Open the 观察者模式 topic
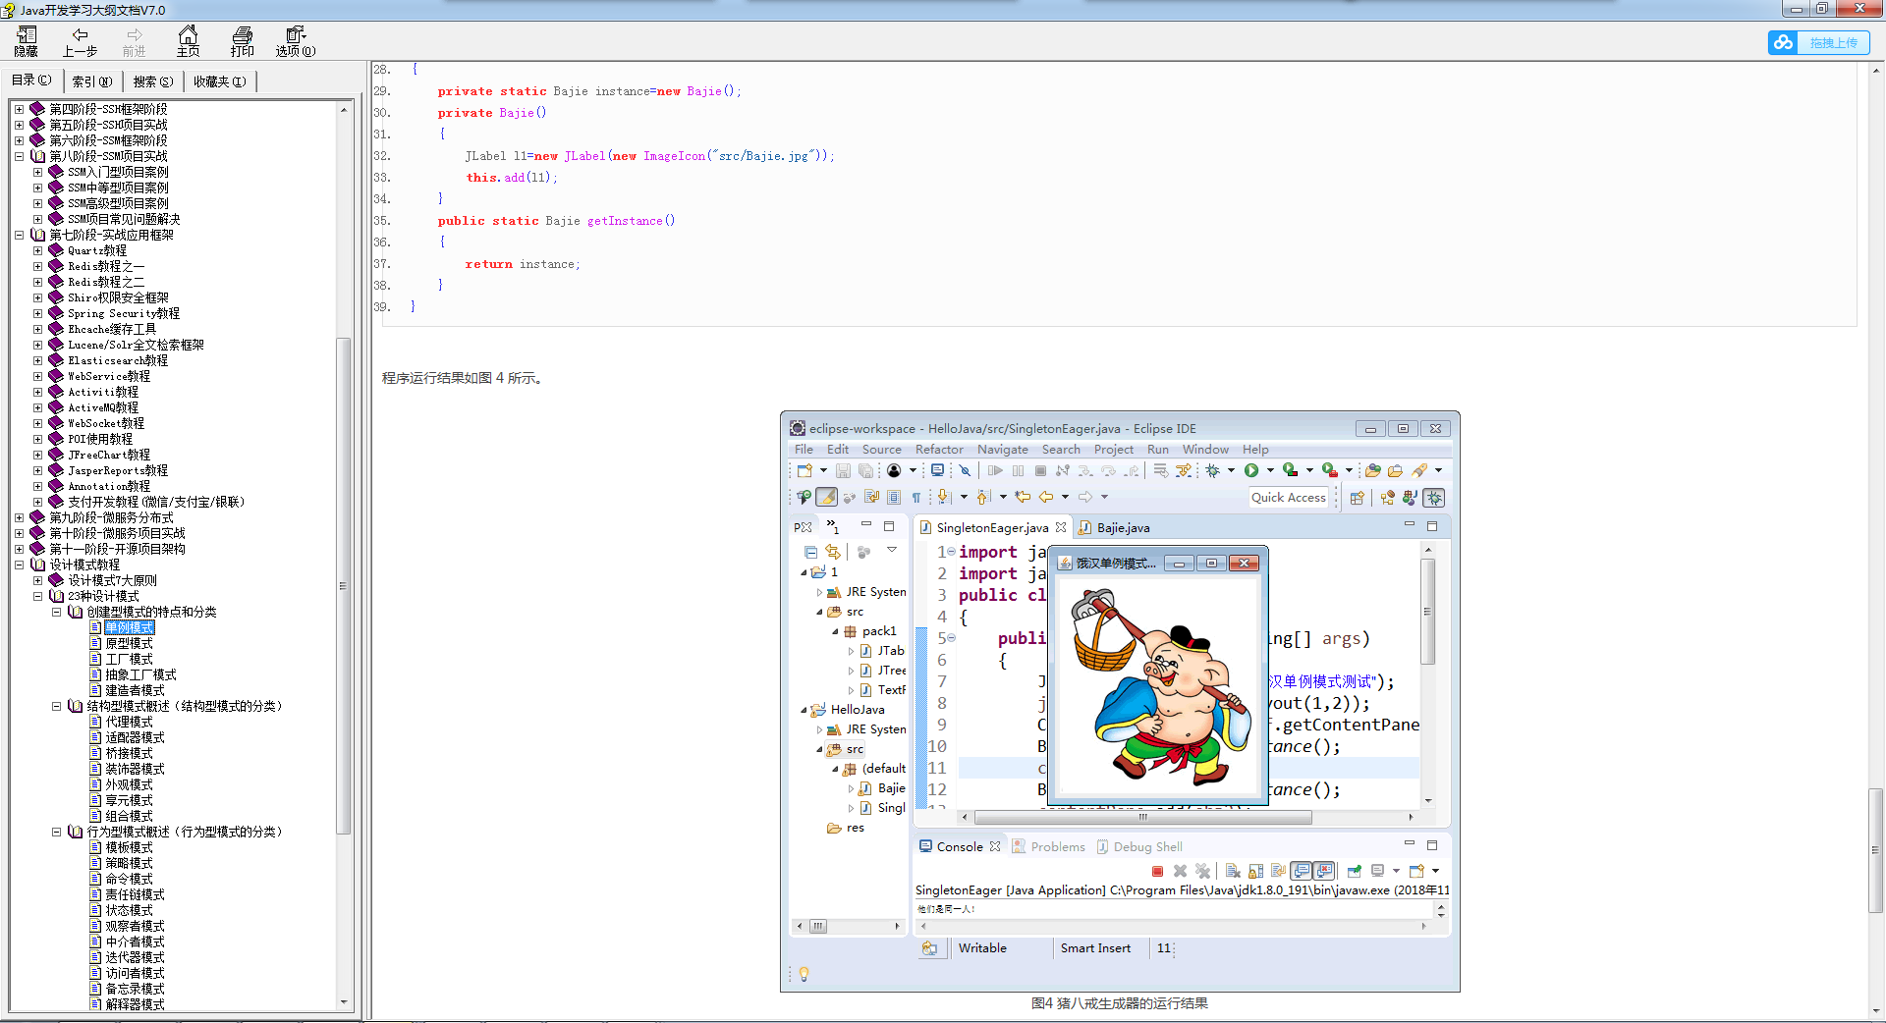The height and width of the screenshot is (1023, 1886). 135,926
